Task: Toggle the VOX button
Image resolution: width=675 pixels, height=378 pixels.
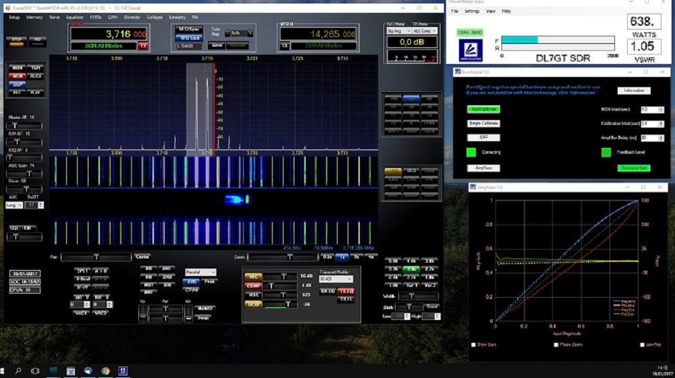Action: pyautogui.click(x=253, y=296)
